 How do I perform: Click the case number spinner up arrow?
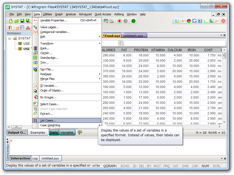[120, 42]
